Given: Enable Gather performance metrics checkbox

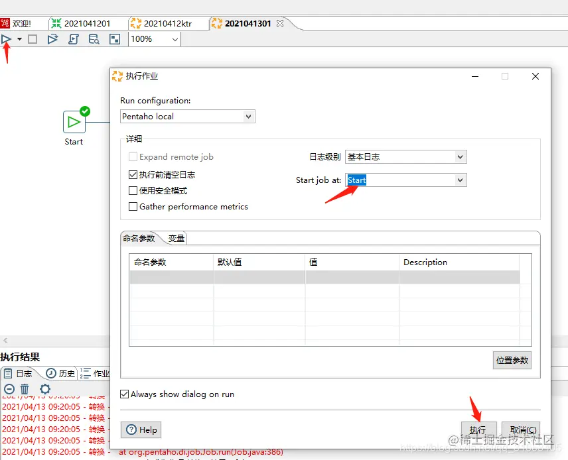Looking at the screenshot, I should tap(133, 207).
